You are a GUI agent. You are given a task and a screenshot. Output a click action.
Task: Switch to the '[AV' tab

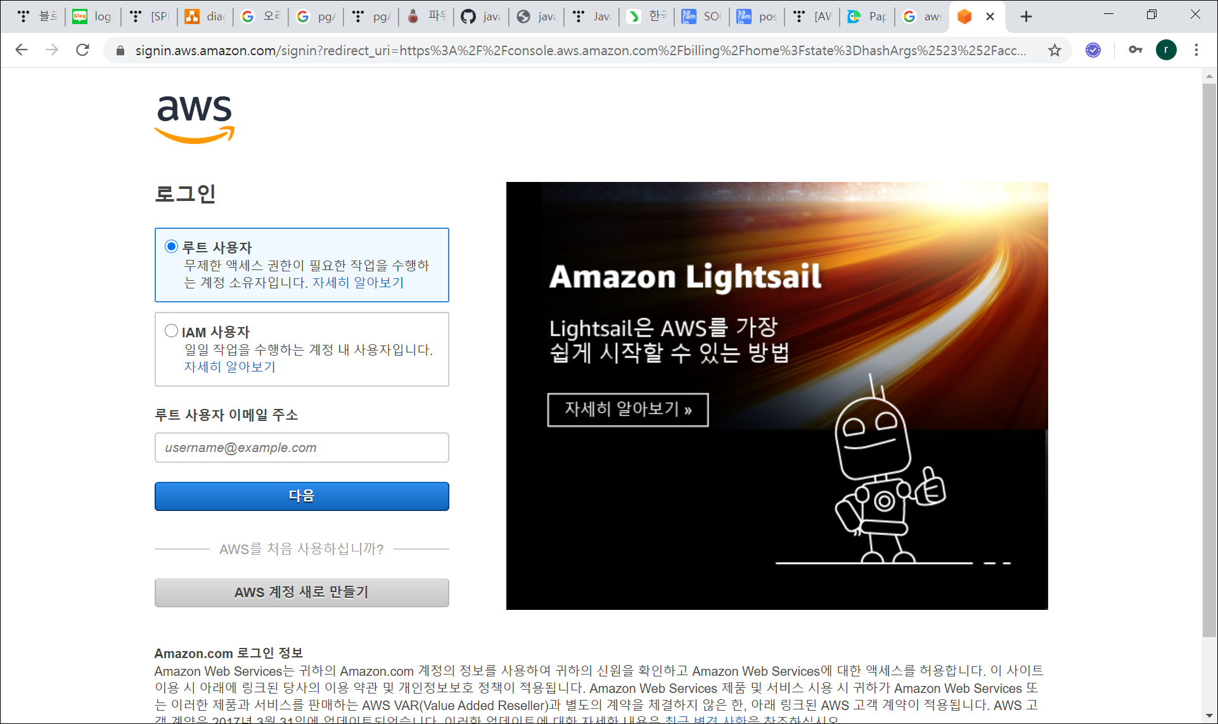tap(812, 17)
